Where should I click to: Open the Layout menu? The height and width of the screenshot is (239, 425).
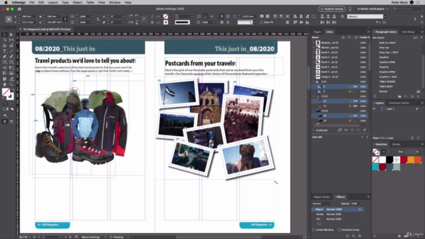click(x=52, y=3)
